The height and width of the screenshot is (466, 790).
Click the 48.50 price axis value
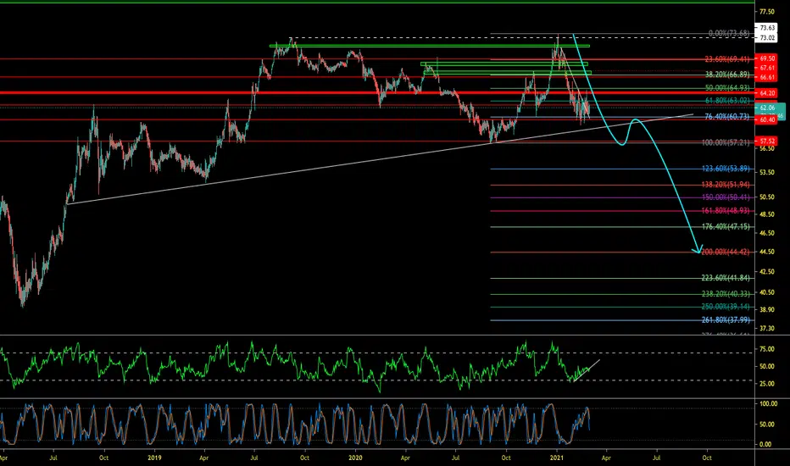pos(767,214)
